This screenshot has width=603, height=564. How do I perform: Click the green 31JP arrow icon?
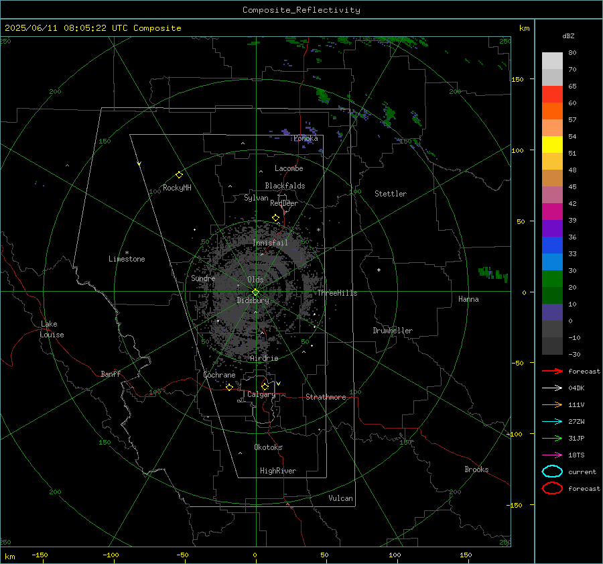pos(552,438)
